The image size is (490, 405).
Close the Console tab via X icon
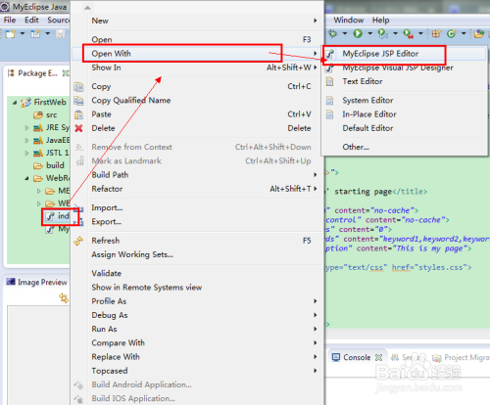(378, 358)
